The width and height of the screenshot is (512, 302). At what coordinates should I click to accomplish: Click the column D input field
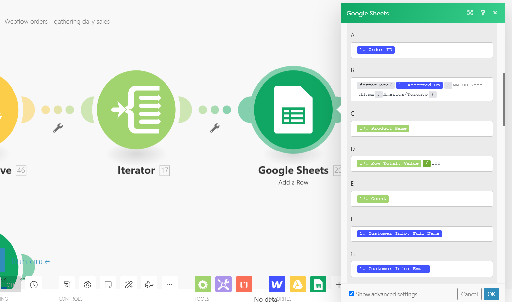click(422, 164)
